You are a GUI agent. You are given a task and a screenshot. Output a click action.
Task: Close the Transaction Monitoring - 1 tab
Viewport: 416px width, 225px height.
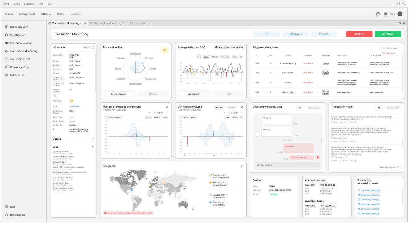click(x=85, y=23)
